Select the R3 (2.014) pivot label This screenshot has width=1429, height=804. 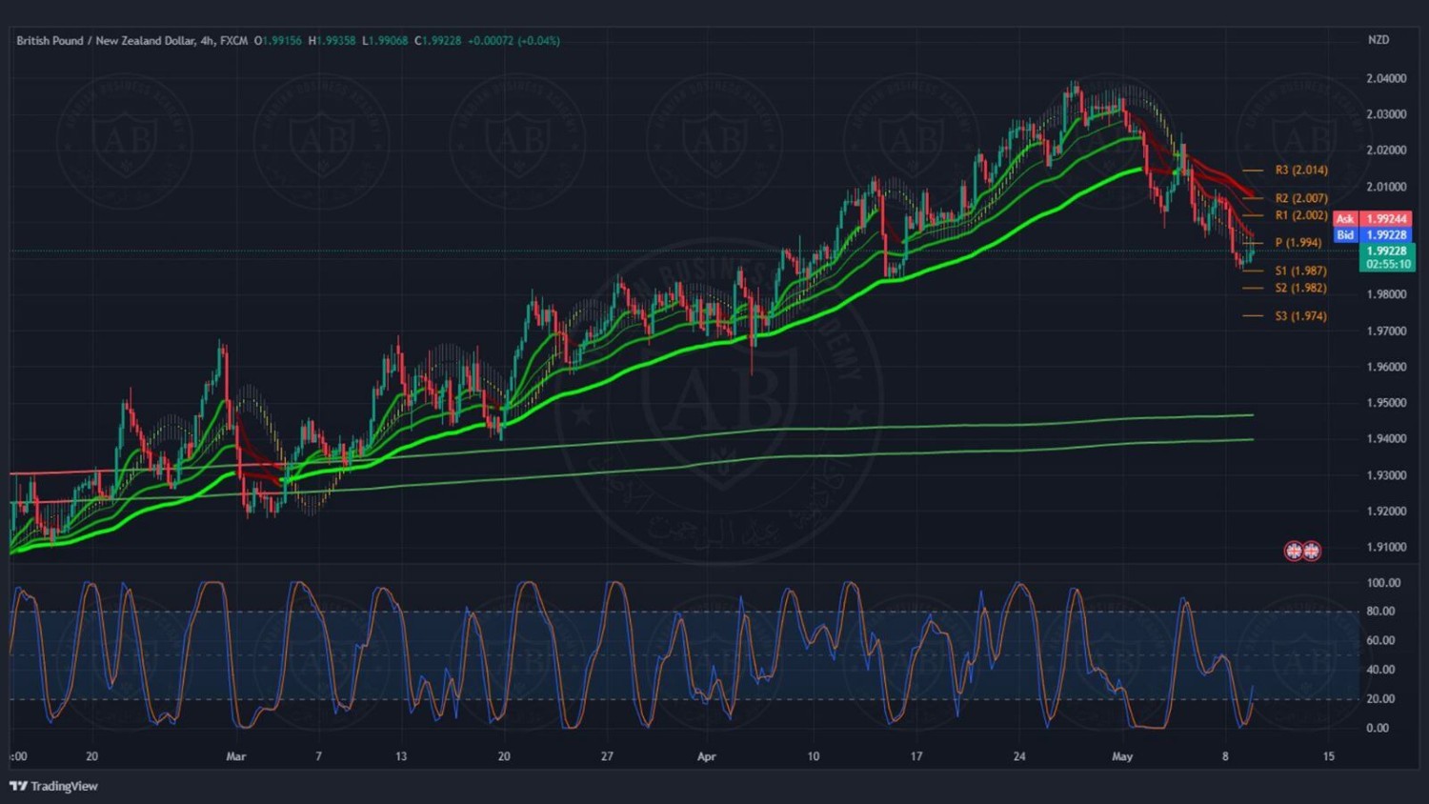click(x=1301, y=171)
